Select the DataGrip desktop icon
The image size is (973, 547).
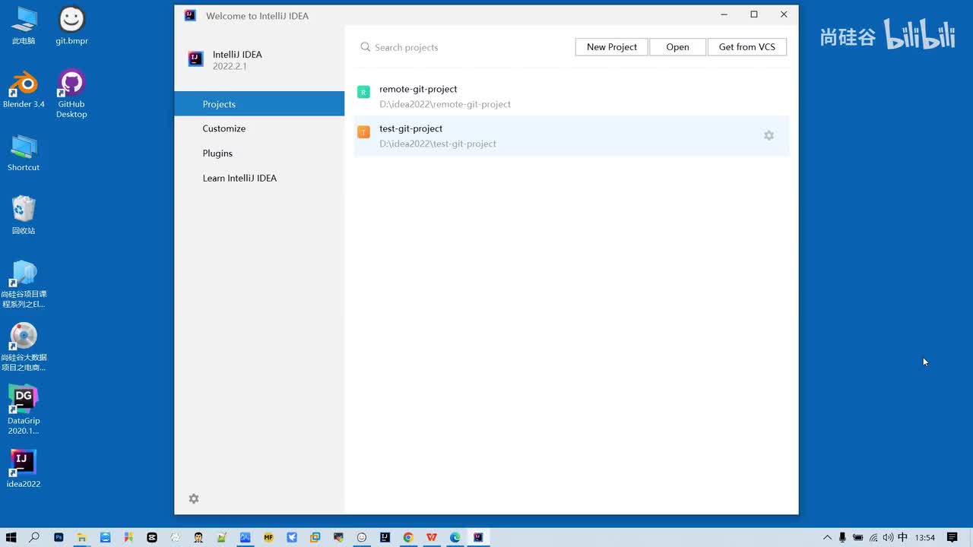click(x=24, y=410)
